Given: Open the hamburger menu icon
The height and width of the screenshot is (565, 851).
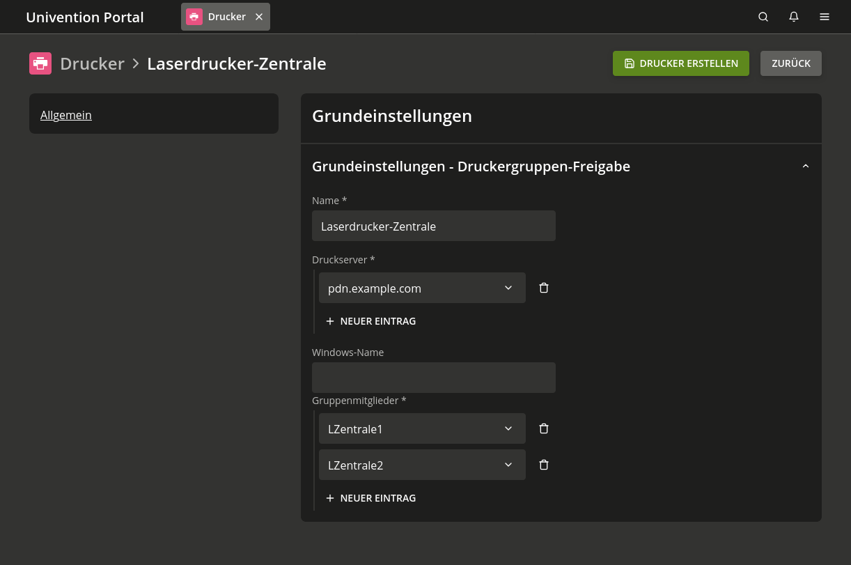Looking at the screenshot, I should [825, 17].
